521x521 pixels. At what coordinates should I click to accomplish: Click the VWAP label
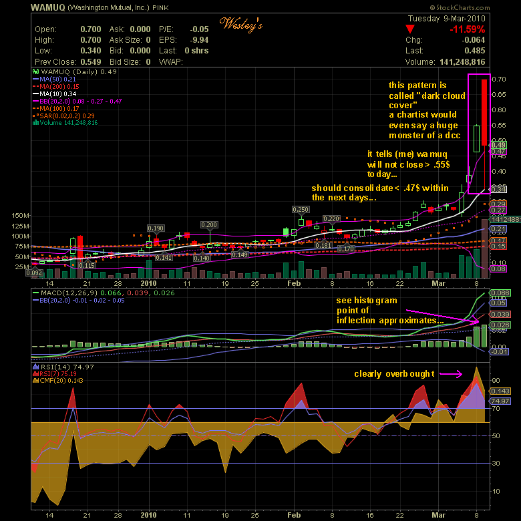(x=171, y=62)
